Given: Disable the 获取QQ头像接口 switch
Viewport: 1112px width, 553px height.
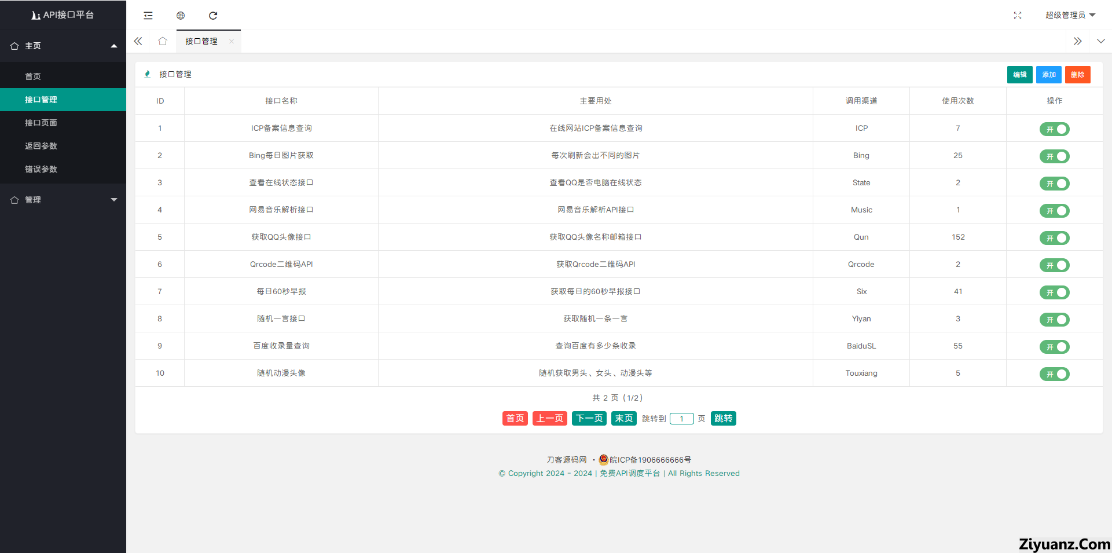Looking at the screenshot, I should 1054,238.
